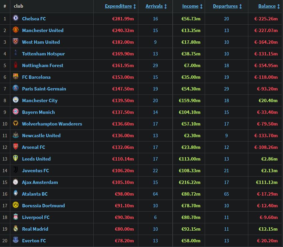The height and width of the screenshot is (247, 283).
Task: Click the Bayern Munich crest icon
Action: coord(16,112)
